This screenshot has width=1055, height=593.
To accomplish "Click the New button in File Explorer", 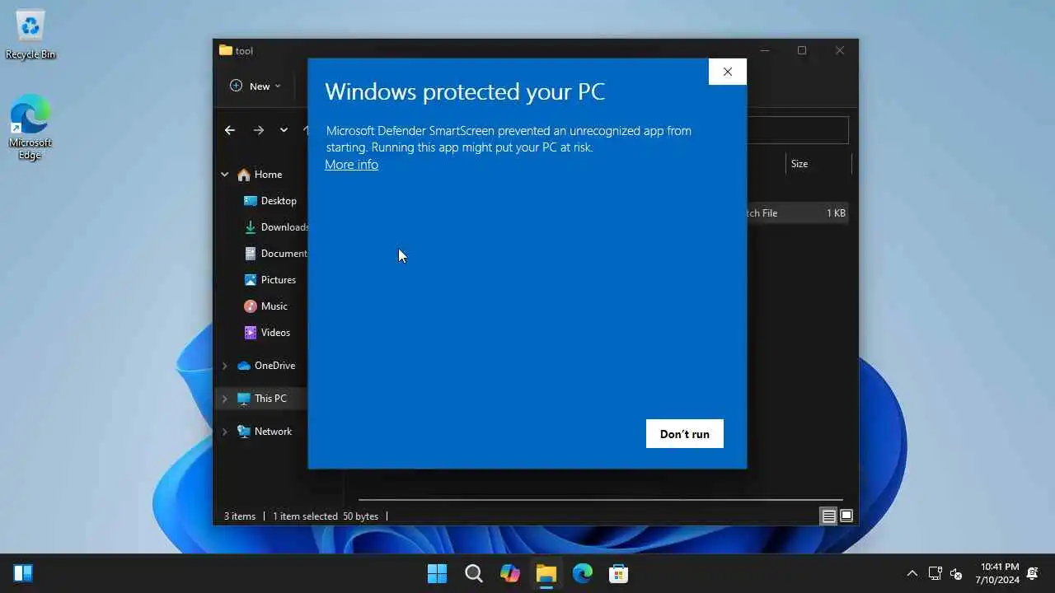I will tap(255, 86).
